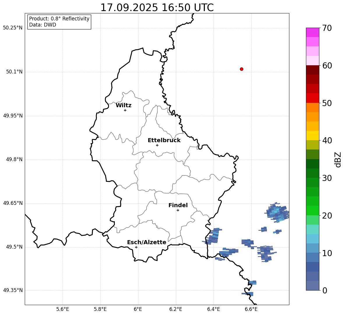345x315 pixels.
Task: Click the 49.5°N latitude label
Action: 14,247
